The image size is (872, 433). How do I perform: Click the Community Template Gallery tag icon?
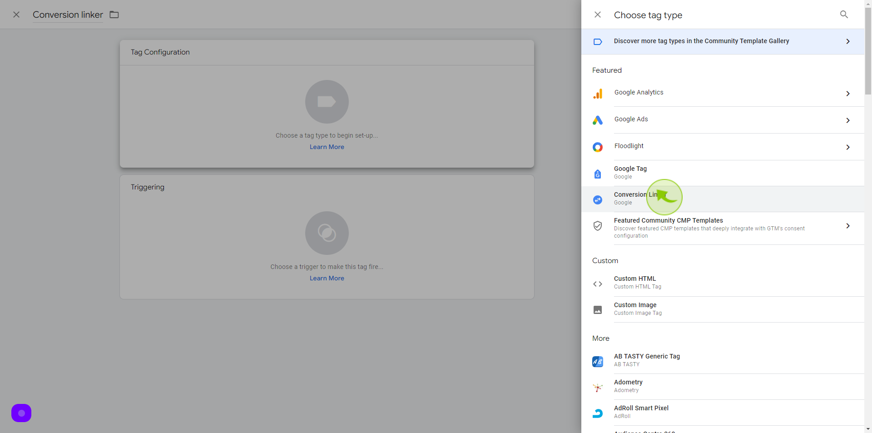[598, 42]
